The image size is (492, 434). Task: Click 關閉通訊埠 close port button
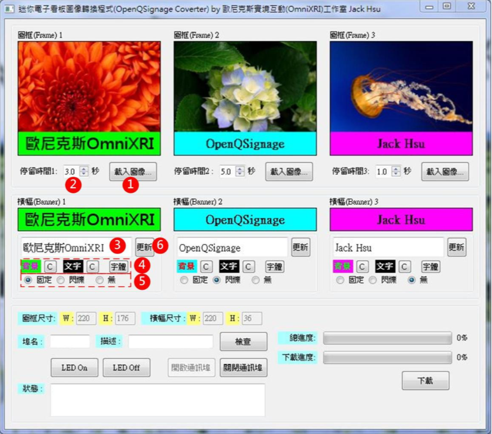coord(244,367)
